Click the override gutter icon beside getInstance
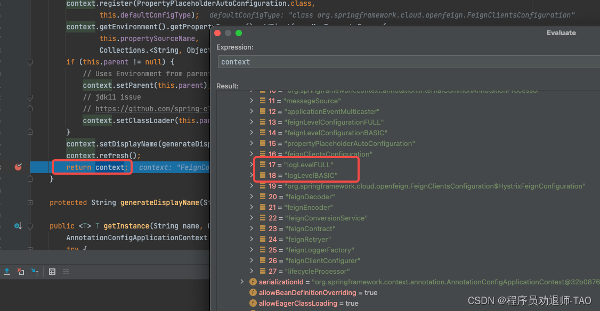Viewport: 600px width, 311px height. (18, 226)
